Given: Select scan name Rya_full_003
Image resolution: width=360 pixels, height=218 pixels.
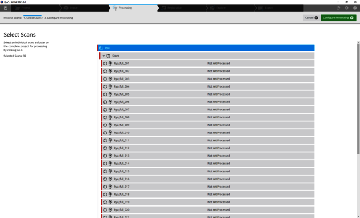Looking at the screenshot, I should click(x=122, y=78).
